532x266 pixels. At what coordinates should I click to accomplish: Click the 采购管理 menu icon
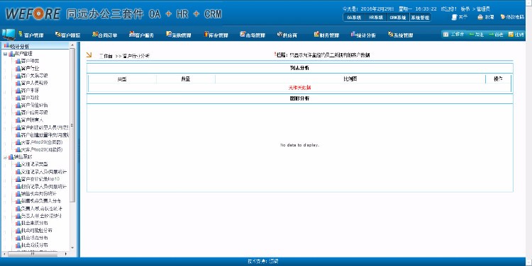click(169, 34)
